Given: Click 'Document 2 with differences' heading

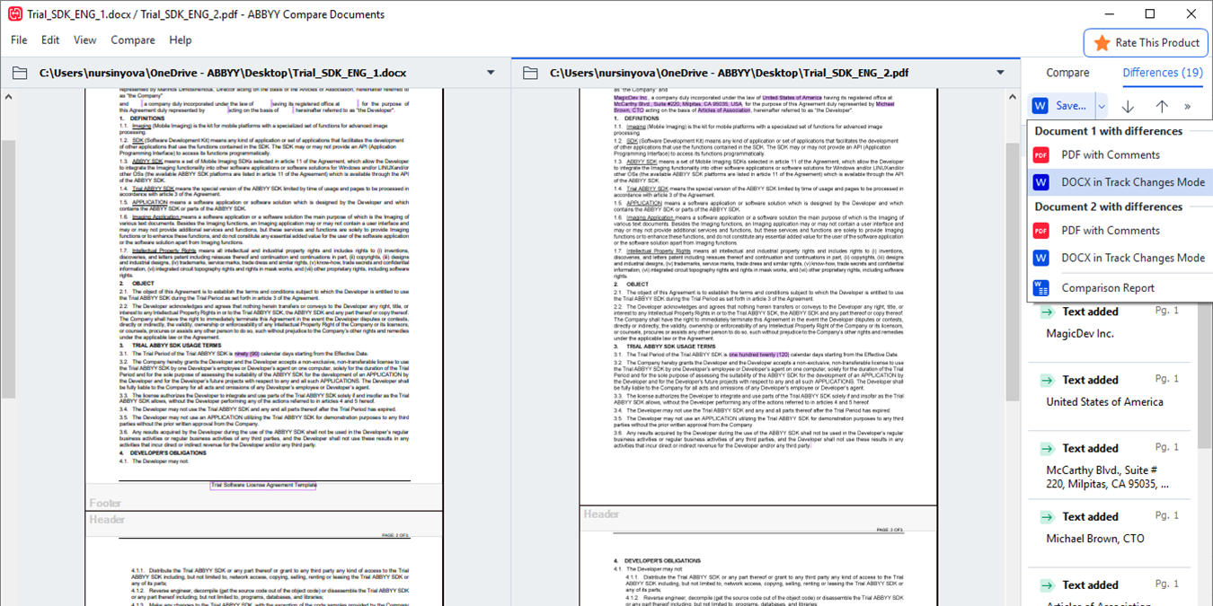Looking at the screenshot, I should pyautogui.click(x=1108, y=206).
